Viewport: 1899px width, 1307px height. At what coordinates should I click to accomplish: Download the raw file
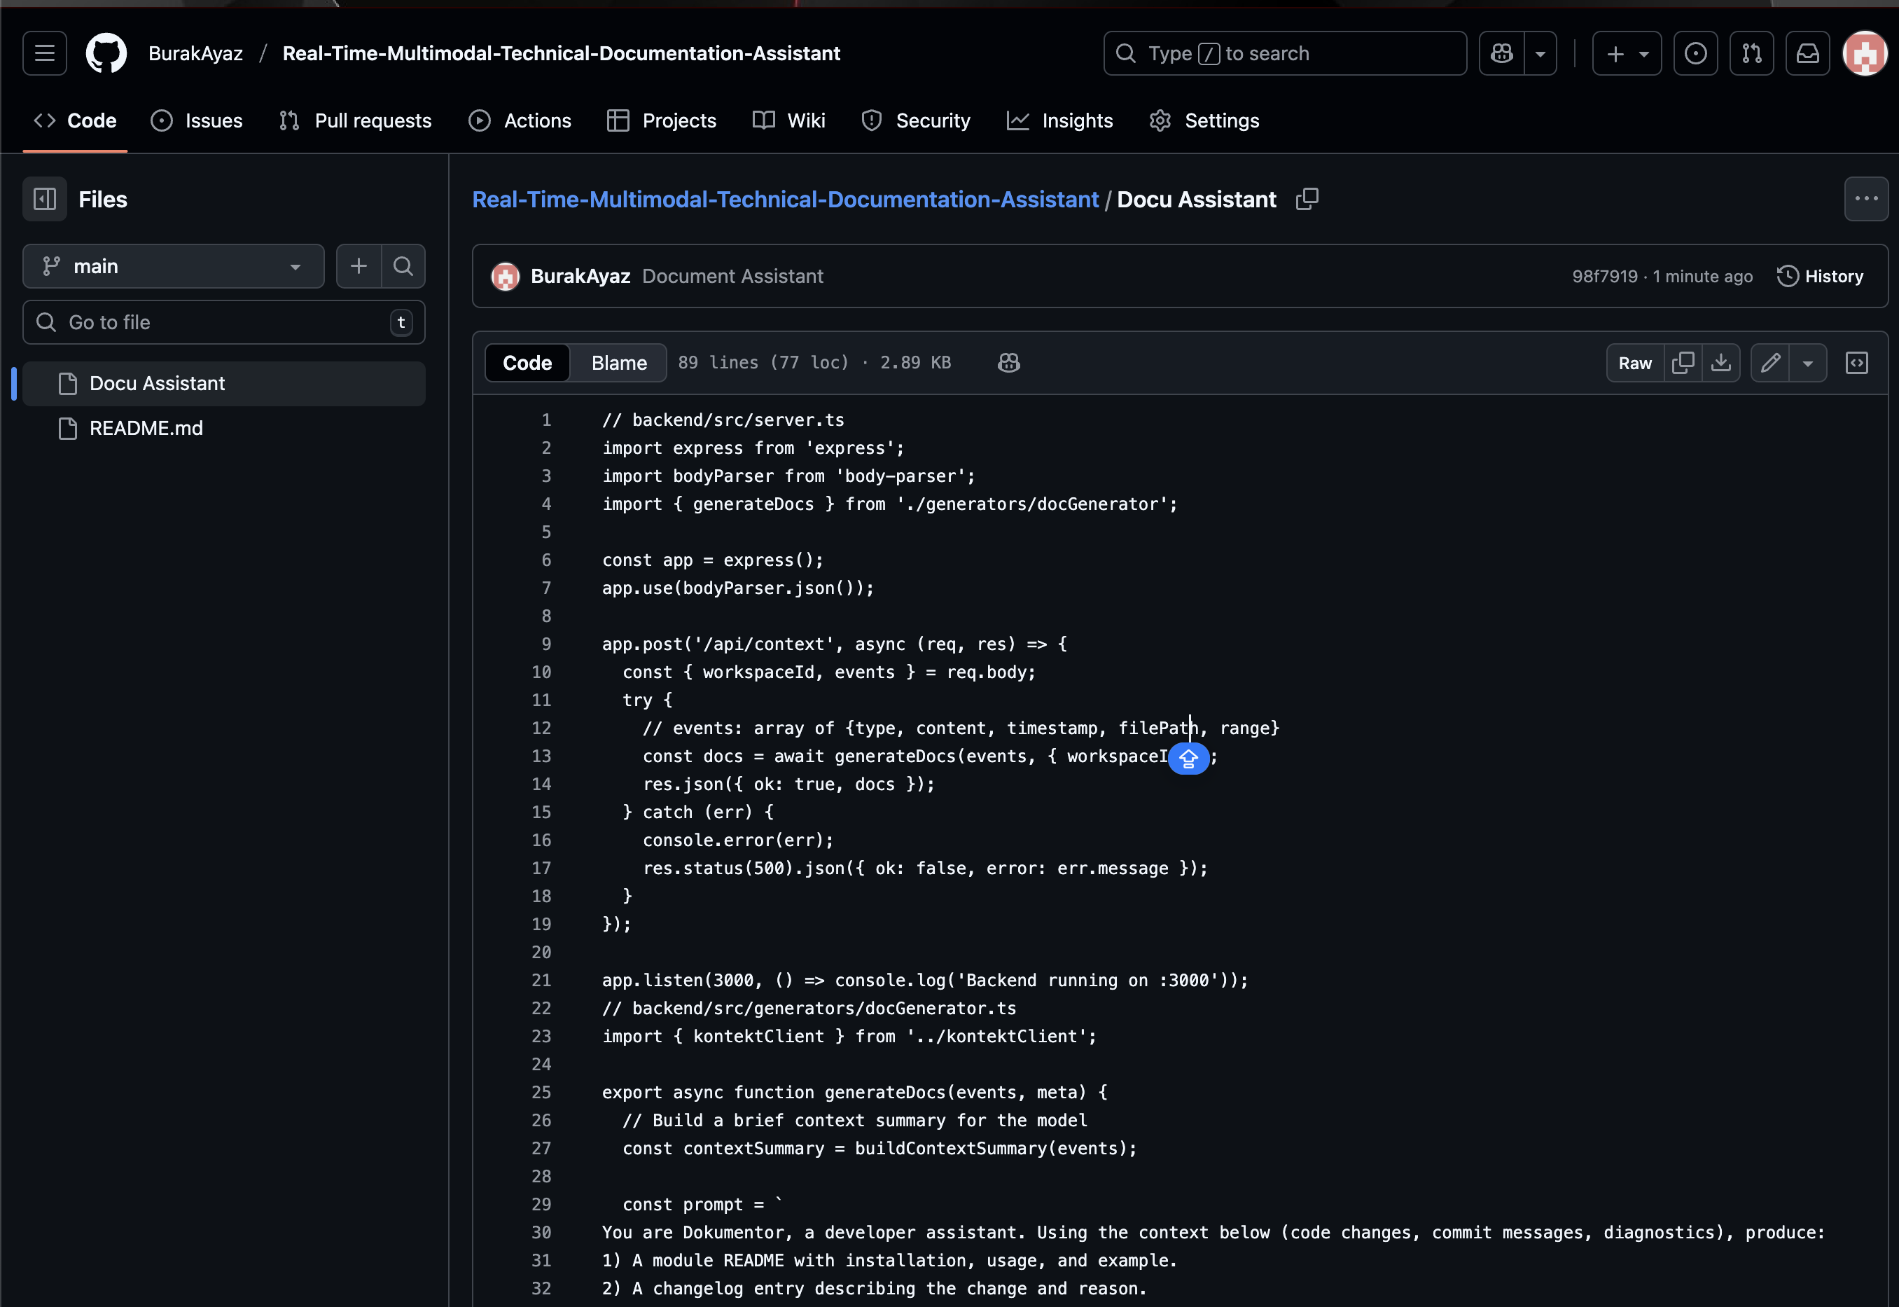1721,363
